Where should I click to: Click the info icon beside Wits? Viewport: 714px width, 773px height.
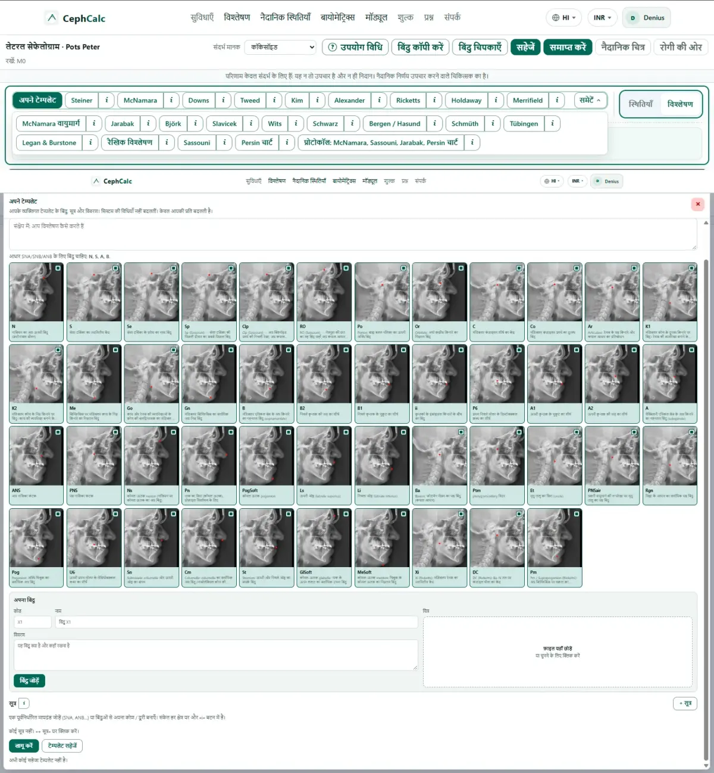pos(296,124)
